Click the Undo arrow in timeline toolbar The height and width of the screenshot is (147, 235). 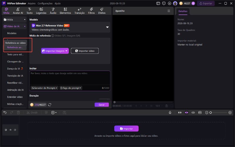tap(5, 113)
